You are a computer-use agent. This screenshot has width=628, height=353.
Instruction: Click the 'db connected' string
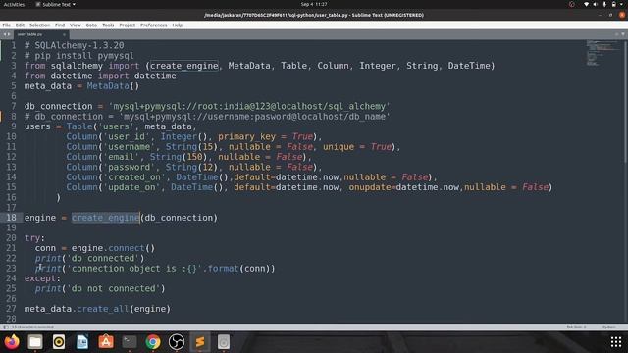[x=105, y=258]
